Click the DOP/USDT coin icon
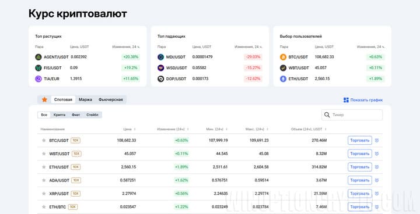This screenshot has width=420, height=214. [161, 79]
